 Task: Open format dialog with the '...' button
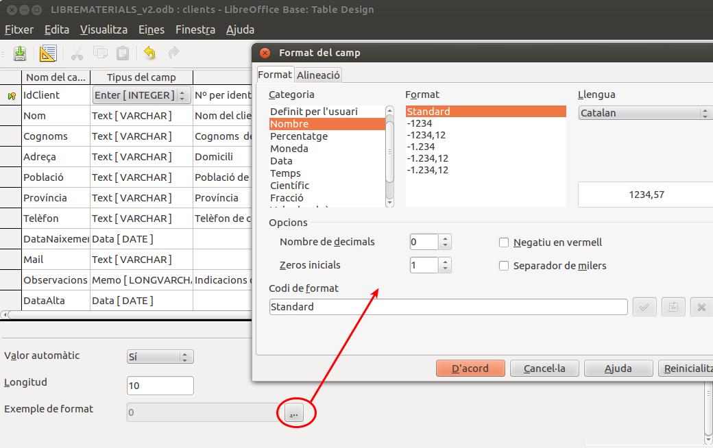293,413
